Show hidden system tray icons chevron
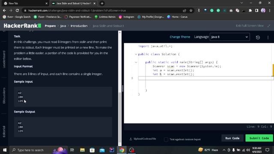The image size is (274, 154). pos(224,150)
